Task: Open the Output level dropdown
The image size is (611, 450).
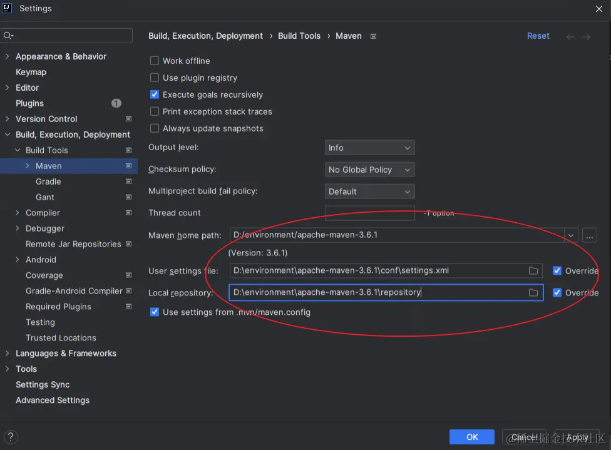Action: 369,148
